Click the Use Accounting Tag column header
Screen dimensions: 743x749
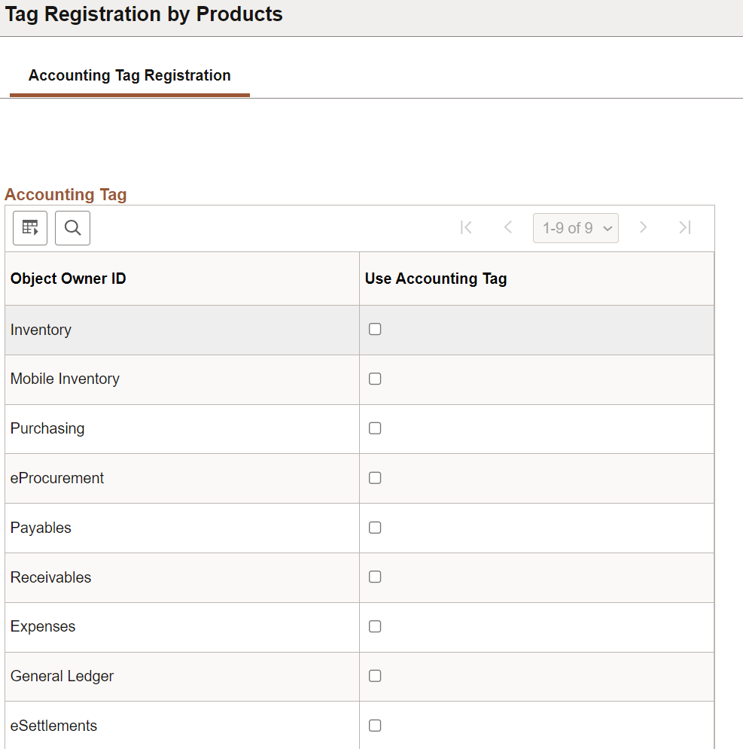point(435,278)
